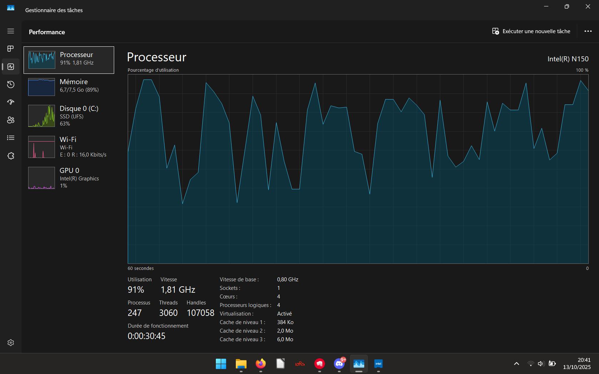The image size is (599, 374).
Task: Click the Performance page heading
Action: tap(47, 32)
